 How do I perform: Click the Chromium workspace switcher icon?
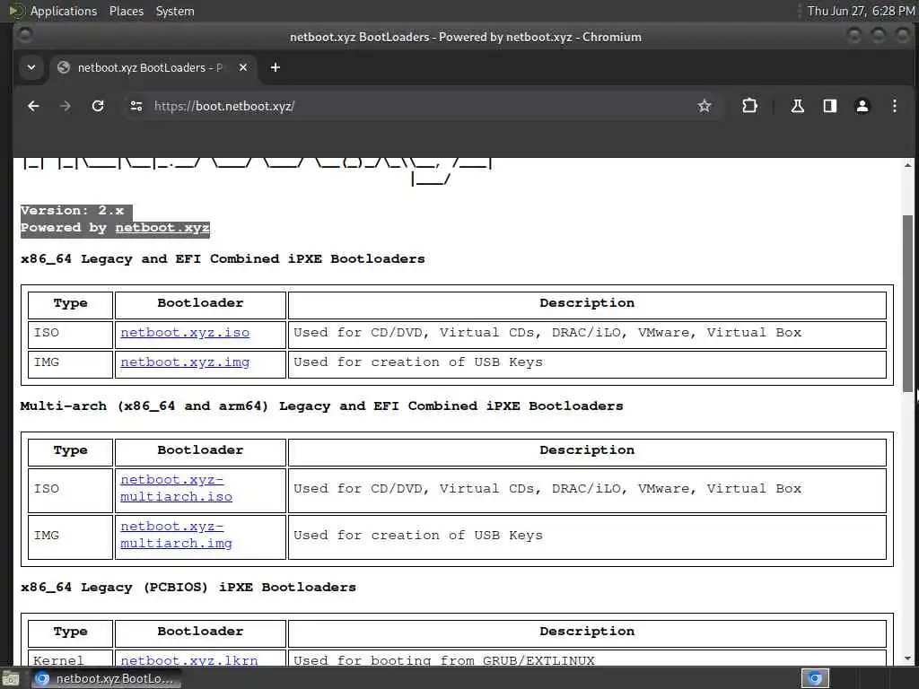[x=815, y=678]
